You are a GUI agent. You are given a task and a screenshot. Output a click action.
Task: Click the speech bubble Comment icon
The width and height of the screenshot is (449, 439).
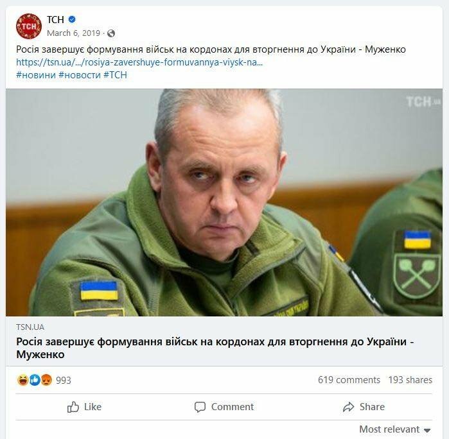pos(200,407)
